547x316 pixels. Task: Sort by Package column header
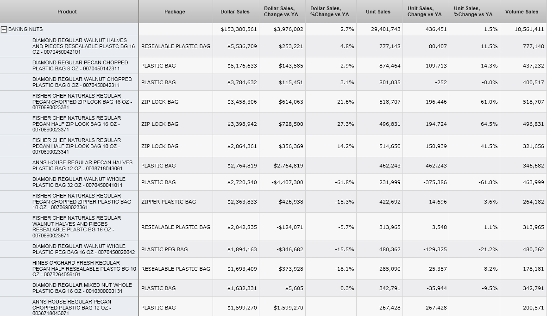[175, 12]
